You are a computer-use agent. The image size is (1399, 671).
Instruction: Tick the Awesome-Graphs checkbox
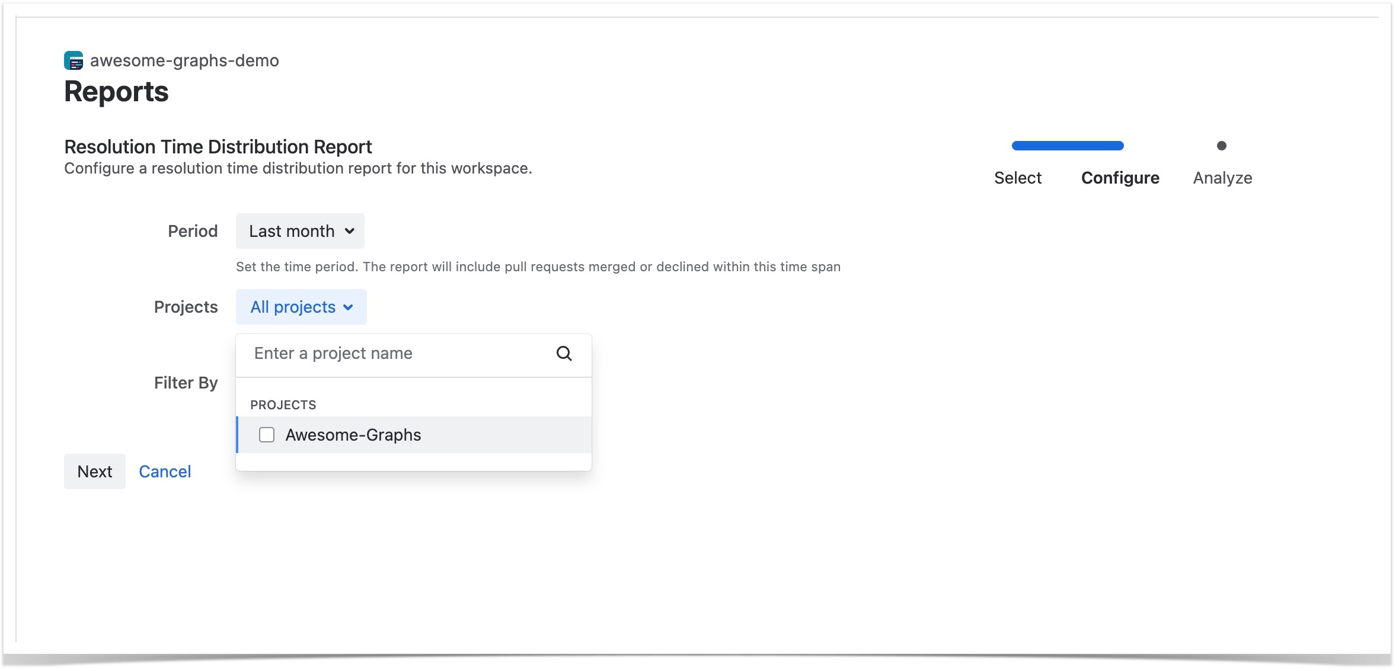click(x=267, y=435)
